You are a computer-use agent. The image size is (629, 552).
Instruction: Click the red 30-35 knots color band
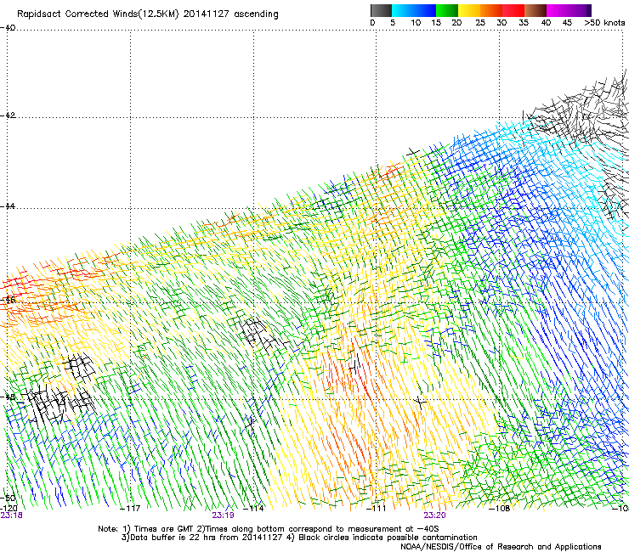tap(513, 10)
